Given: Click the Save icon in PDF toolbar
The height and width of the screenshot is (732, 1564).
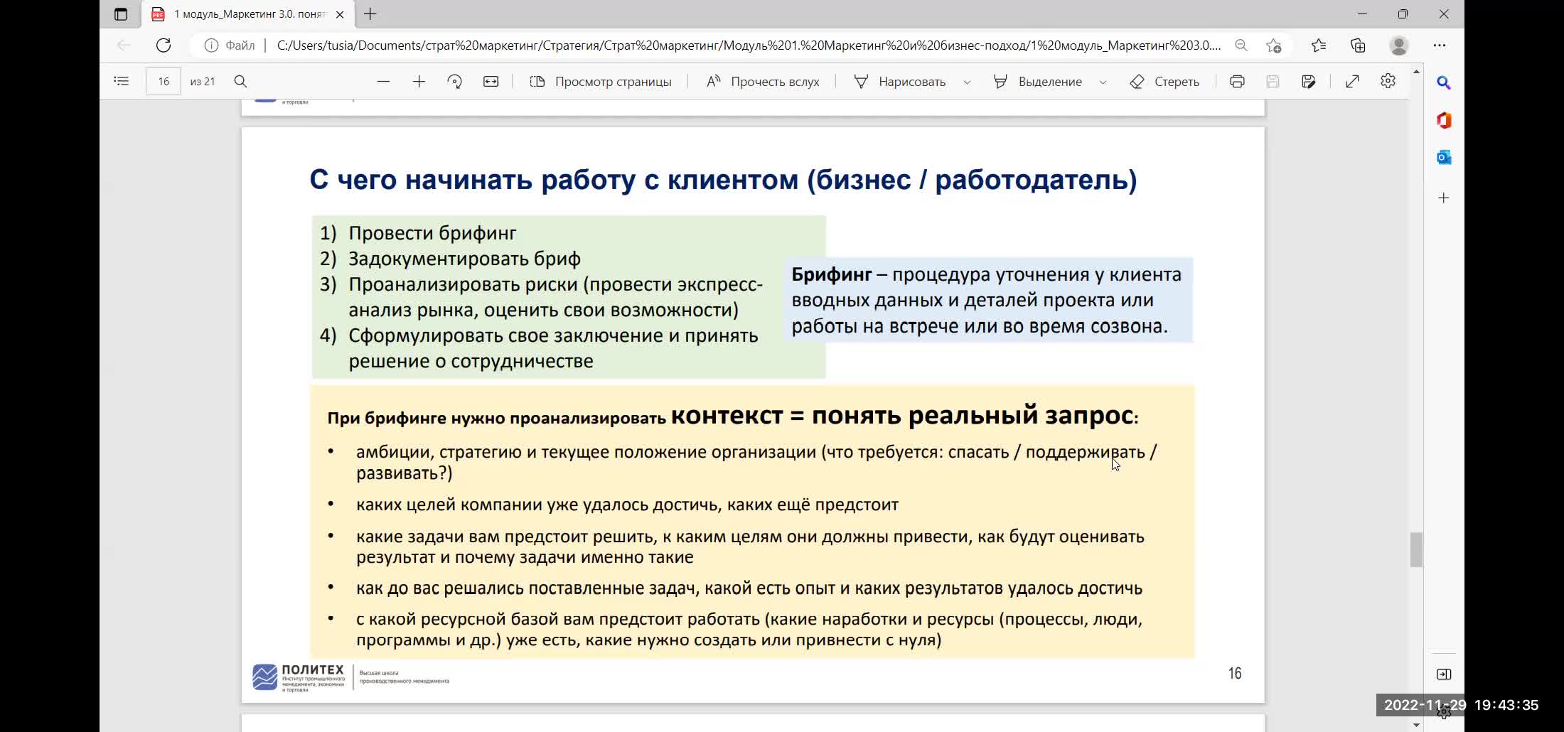Looking at the screenshot, I should 1273,82.
